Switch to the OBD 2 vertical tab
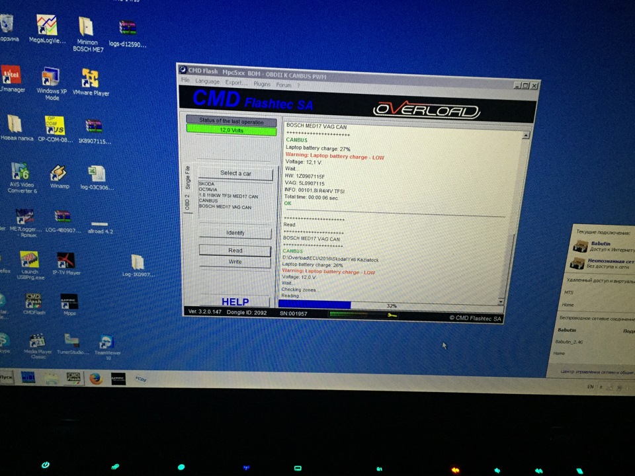 click(x=187, y=202)
